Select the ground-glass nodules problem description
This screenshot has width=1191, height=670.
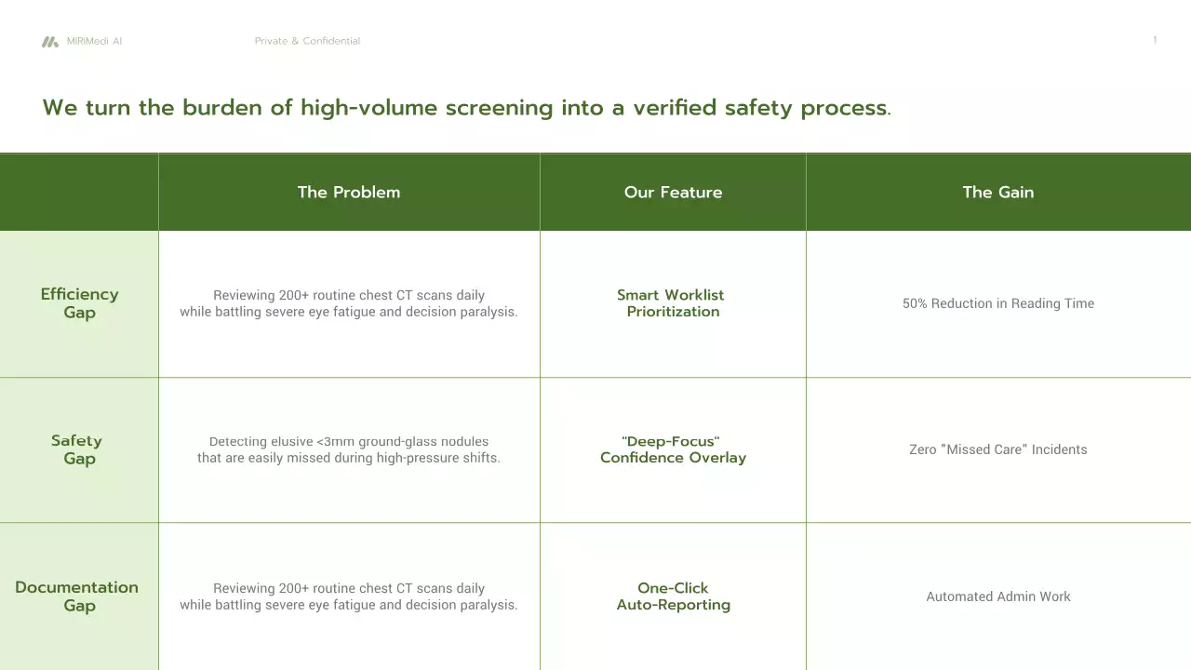(349, 449)
